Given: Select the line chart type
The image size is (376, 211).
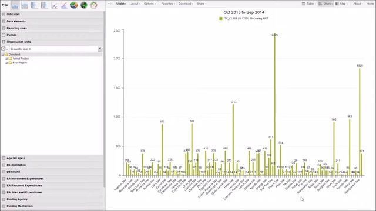Looking at the screenshot, I should 54,5.
